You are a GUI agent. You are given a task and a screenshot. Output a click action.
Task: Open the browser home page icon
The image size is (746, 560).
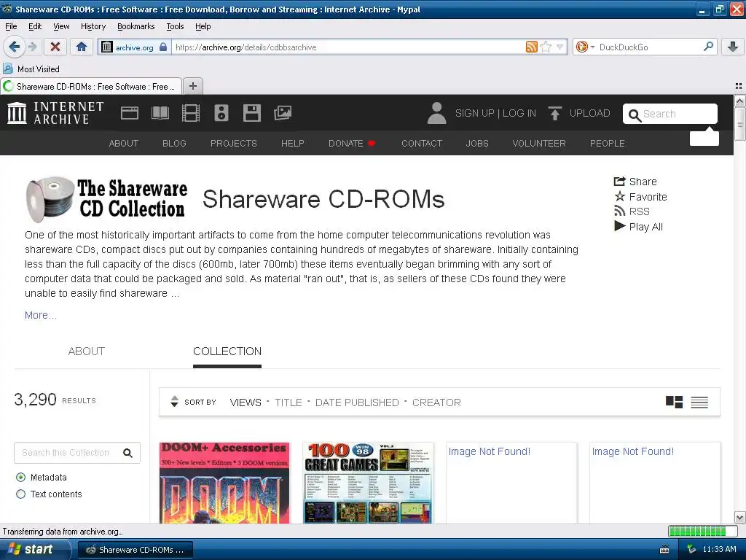point(82,47)
